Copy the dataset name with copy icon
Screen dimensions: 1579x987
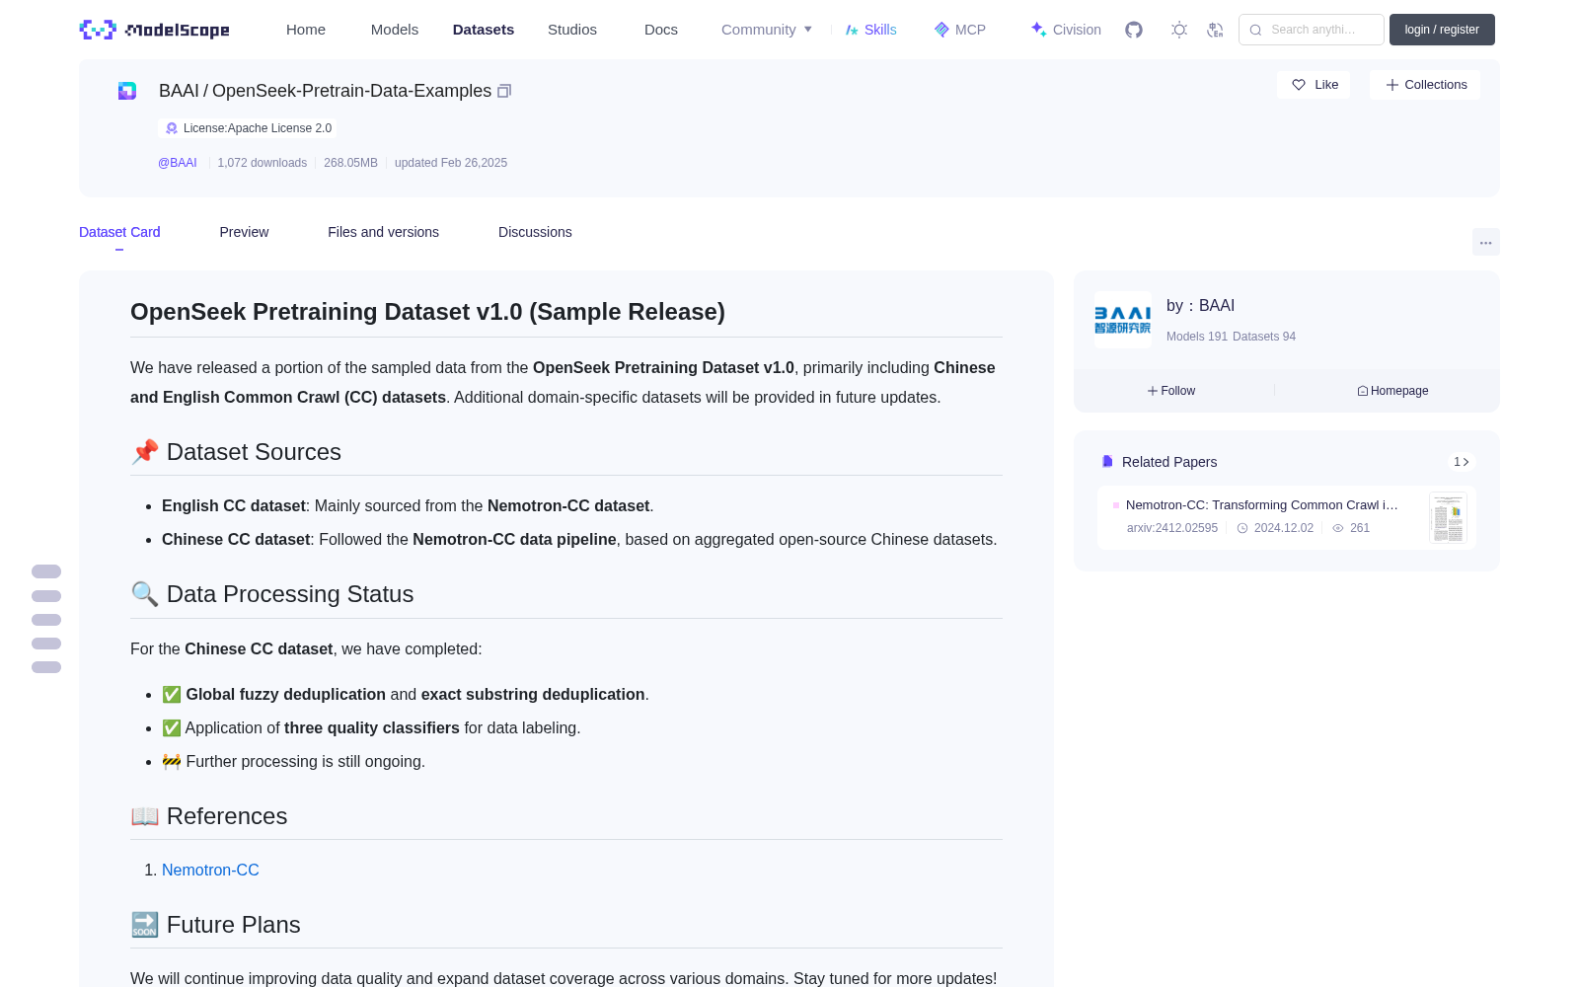point(504,91)
